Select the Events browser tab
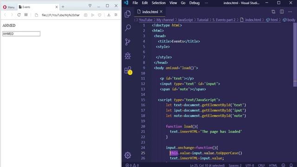Screen dimensions: 297x167 (38, 7)
